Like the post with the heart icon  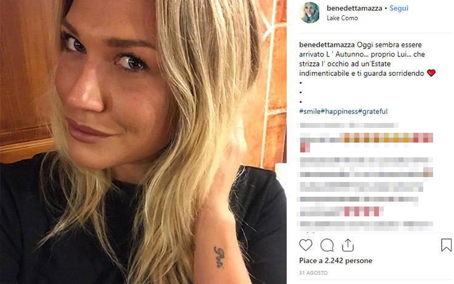click(306, 245)
